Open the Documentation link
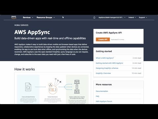 (102, 91)
